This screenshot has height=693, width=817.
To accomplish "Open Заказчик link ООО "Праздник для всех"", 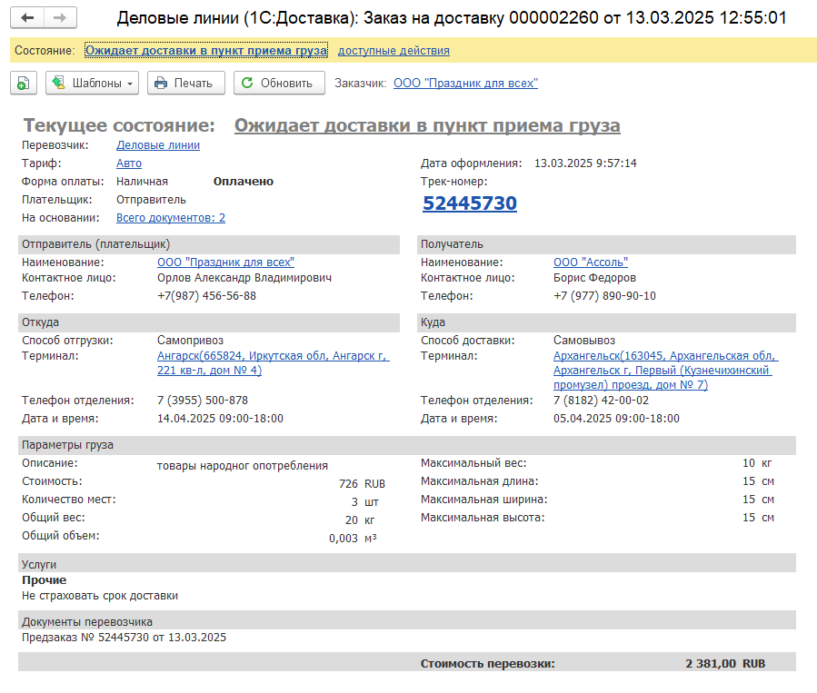I will point(465,84).
